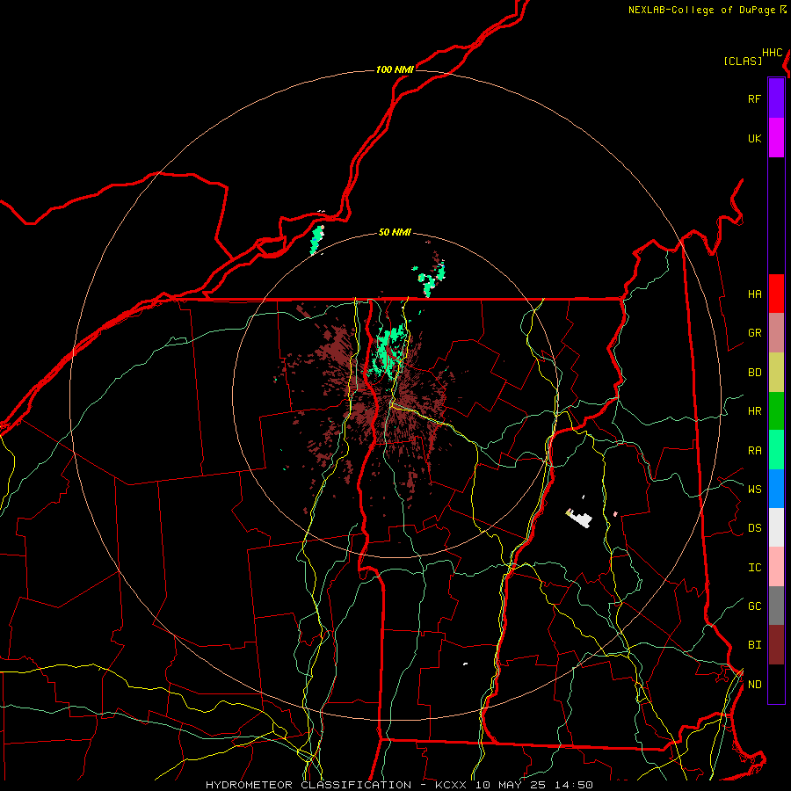This screenshot has width=791, height=791.
Task: Select the GR pinkish legend swatch
Action: (x=776, y=332)
